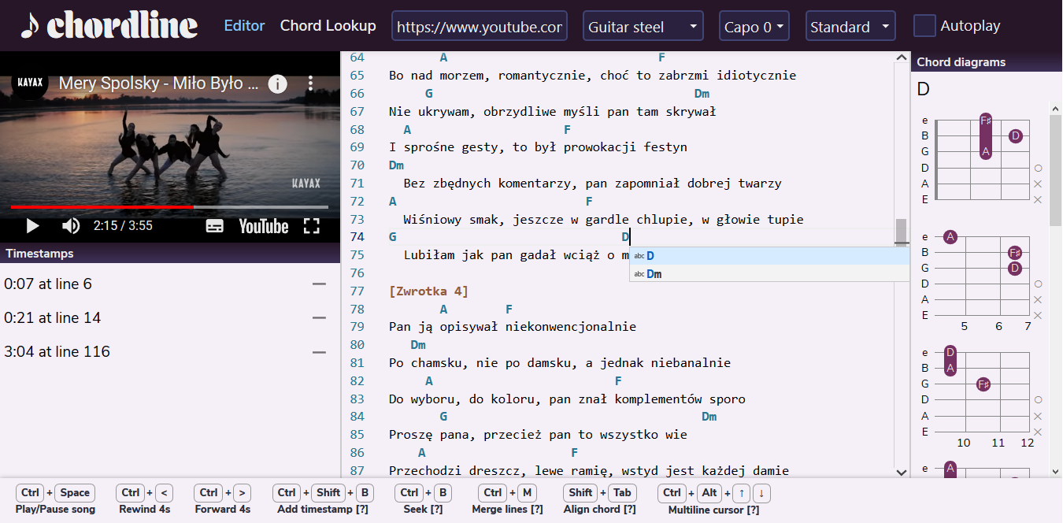Click the G chord on line 74
This screenshot has width=1063, height=523.
(x=393, y=237)
